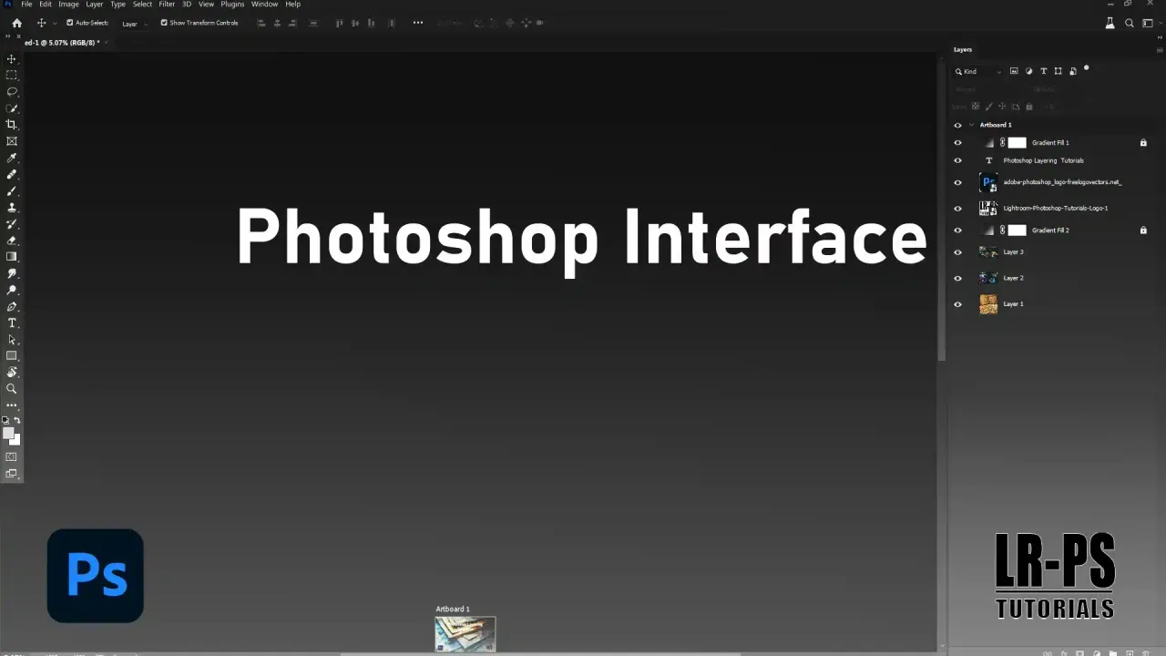Turn layer filtering on or off
Screen dimensions: 1166x656
click(1086, 68)
